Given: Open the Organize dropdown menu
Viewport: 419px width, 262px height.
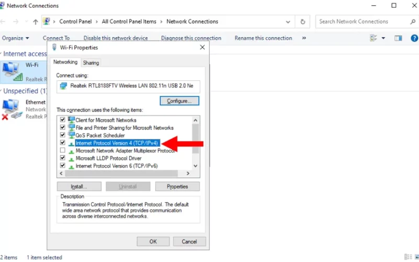Looking at the screenshot, I should pyautogui.click(x=15, y=38).
